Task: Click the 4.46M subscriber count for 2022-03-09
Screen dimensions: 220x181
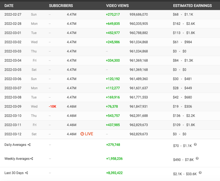Action: pos(72,106)
